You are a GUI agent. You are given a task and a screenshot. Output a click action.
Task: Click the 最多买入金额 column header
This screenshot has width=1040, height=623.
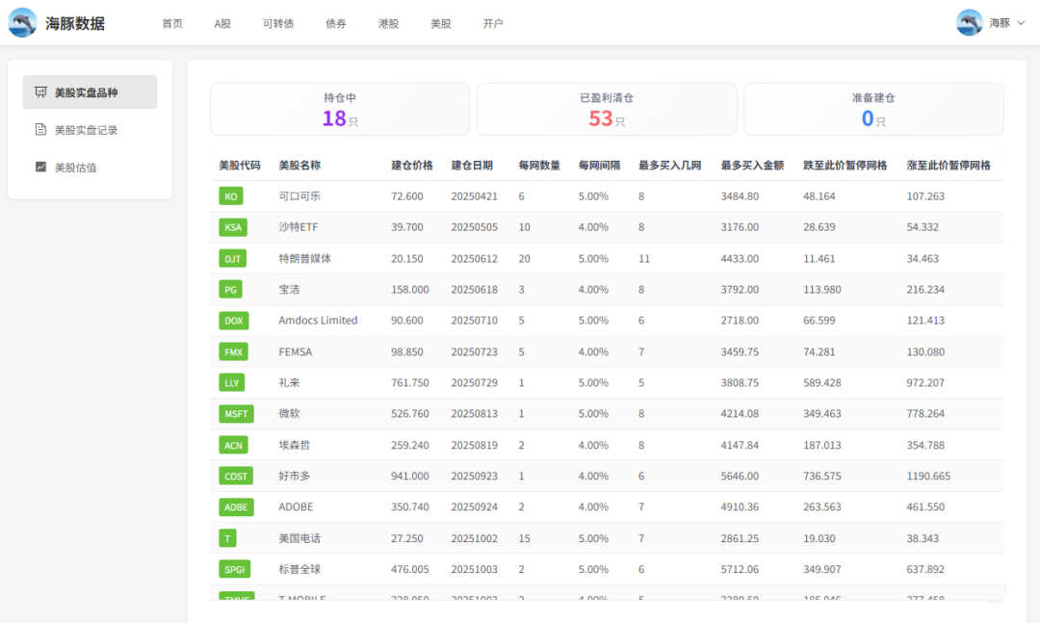click(x=752, y=166)
